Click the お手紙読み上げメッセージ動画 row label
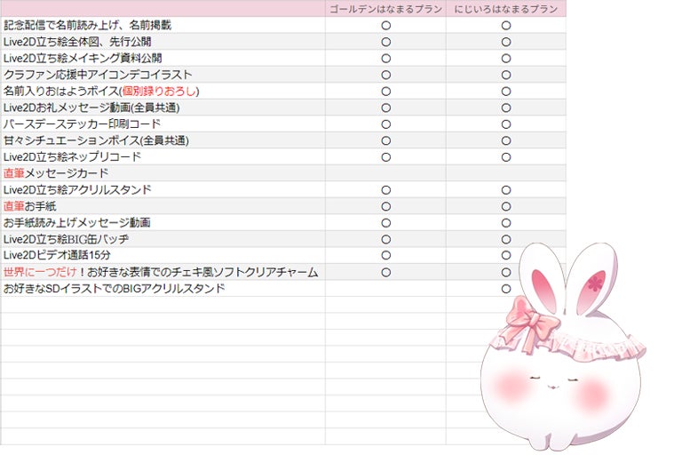Screen dimensions: 682x455 pos(77,223)
